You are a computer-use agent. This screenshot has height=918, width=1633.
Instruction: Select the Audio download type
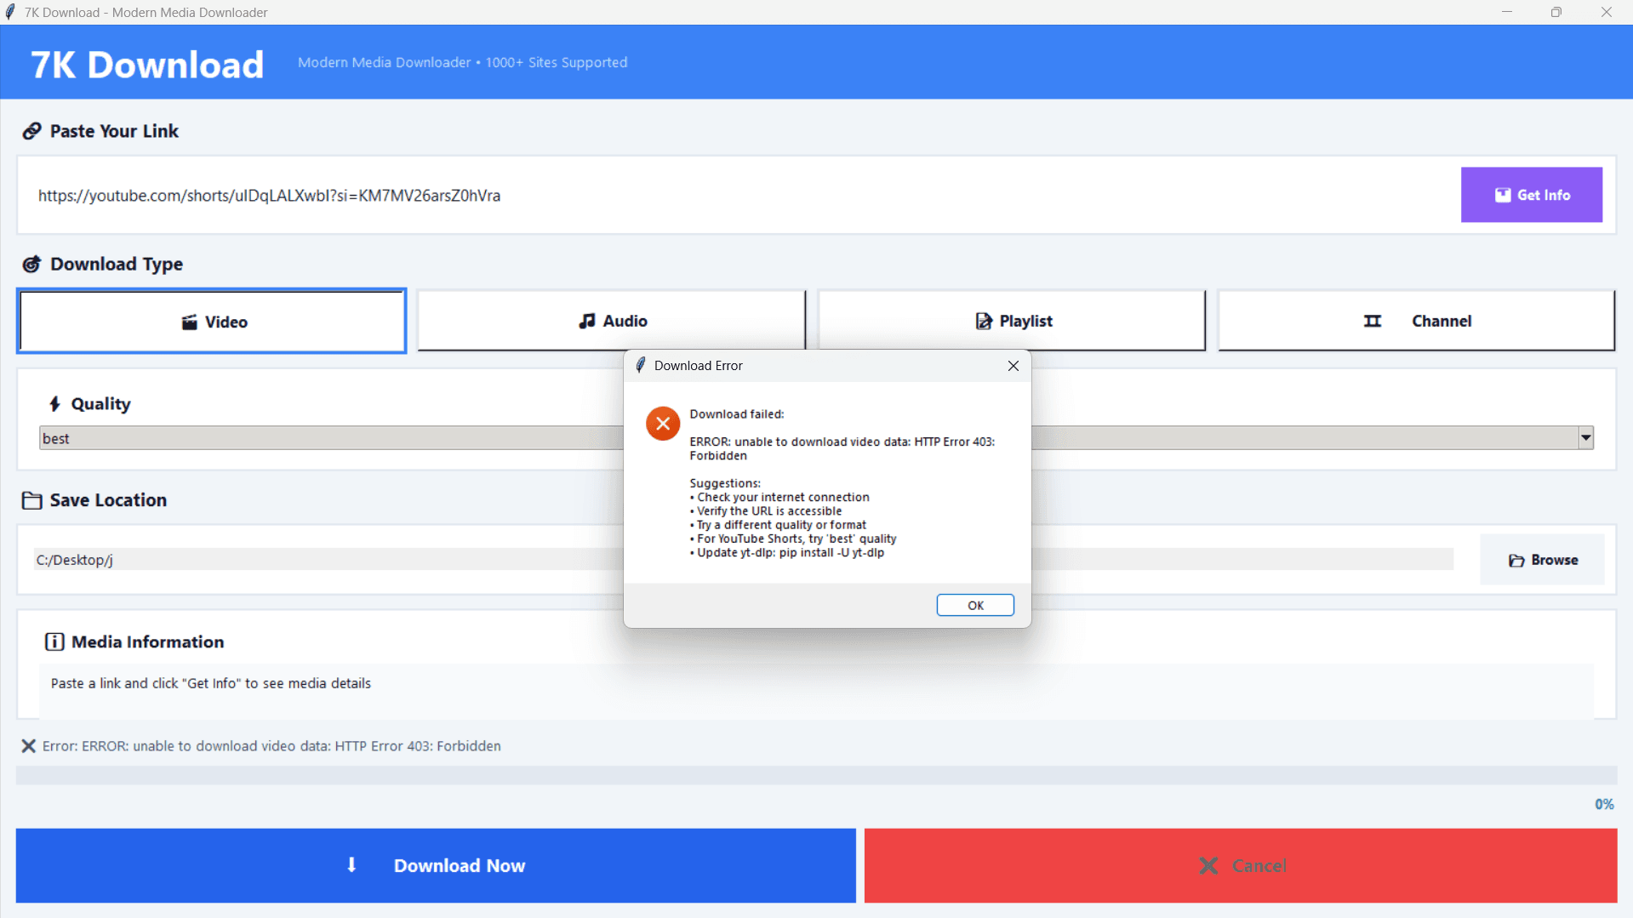tap(612, 321)
